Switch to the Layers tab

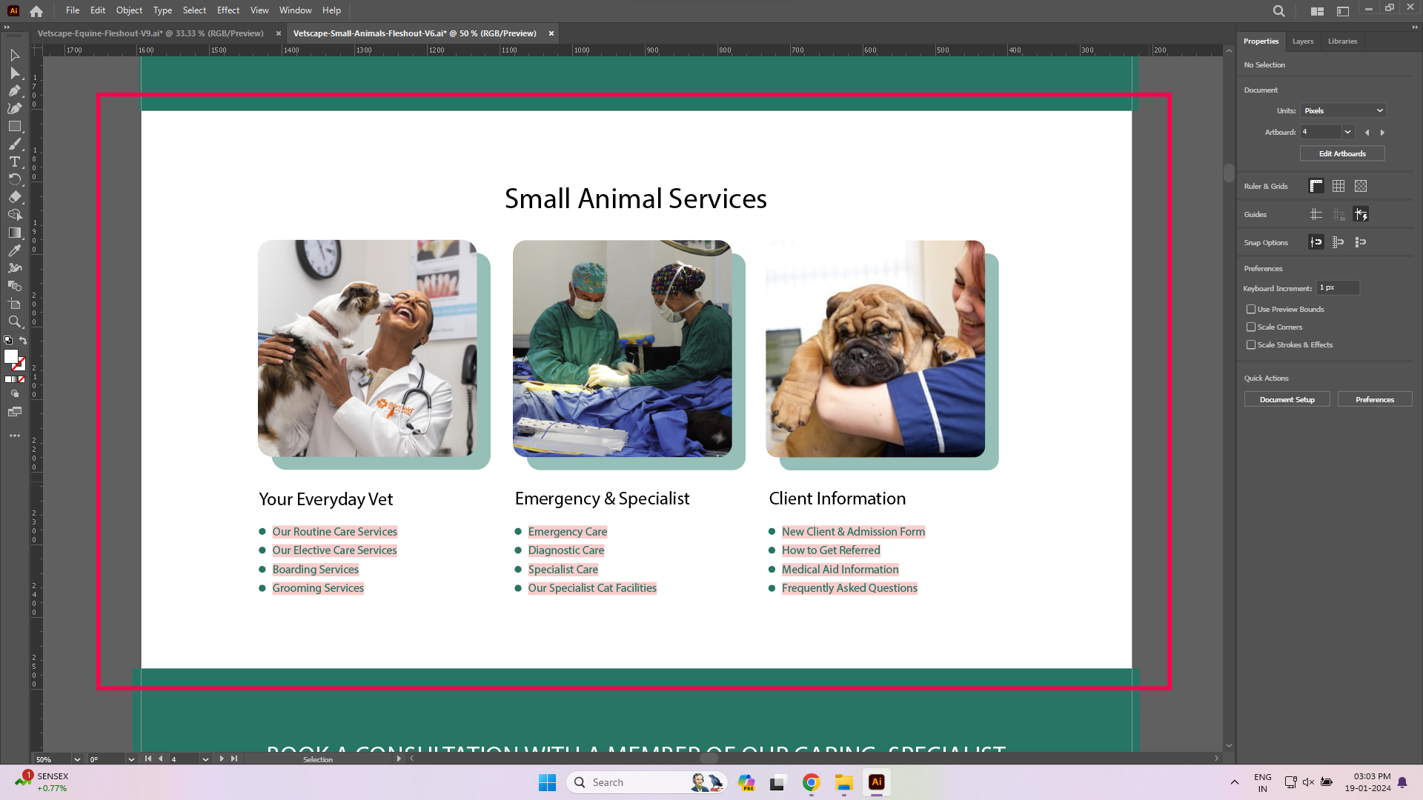1302,41
